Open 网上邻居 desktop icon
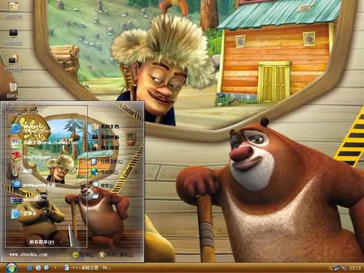This screenshot has height=273, width=364. click(x=13, y=63)
